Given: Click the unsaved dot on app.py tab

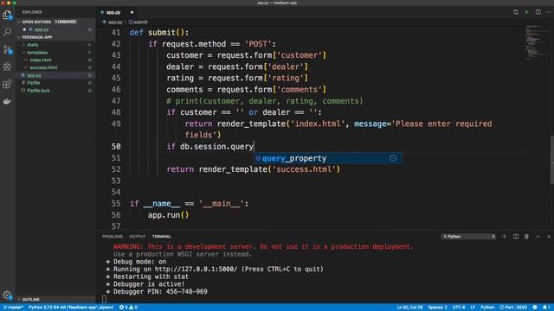Looking at the screenshot, I should pos(132,12).
